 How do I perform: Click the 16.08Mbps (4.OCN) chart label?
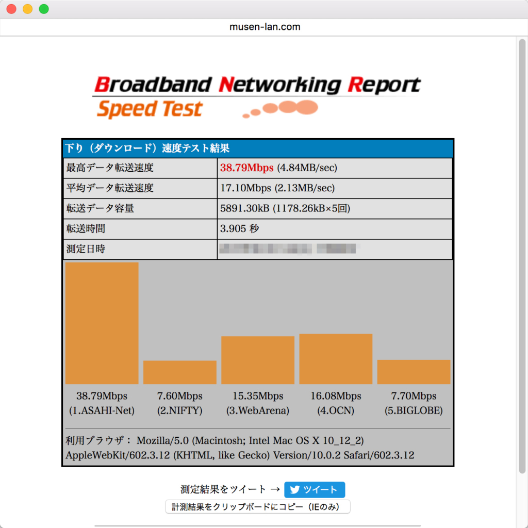coord(336,403)
